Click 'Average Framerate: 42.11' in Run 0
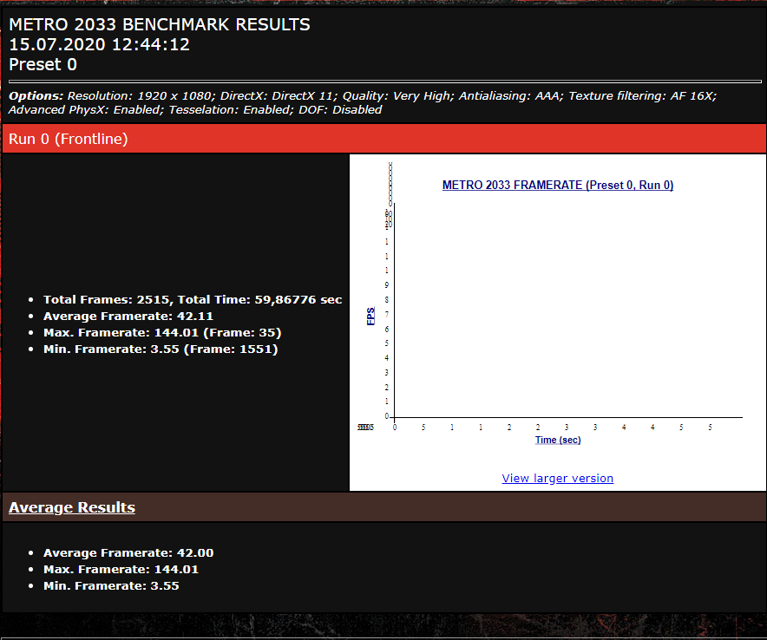 [x=128, y=317]
